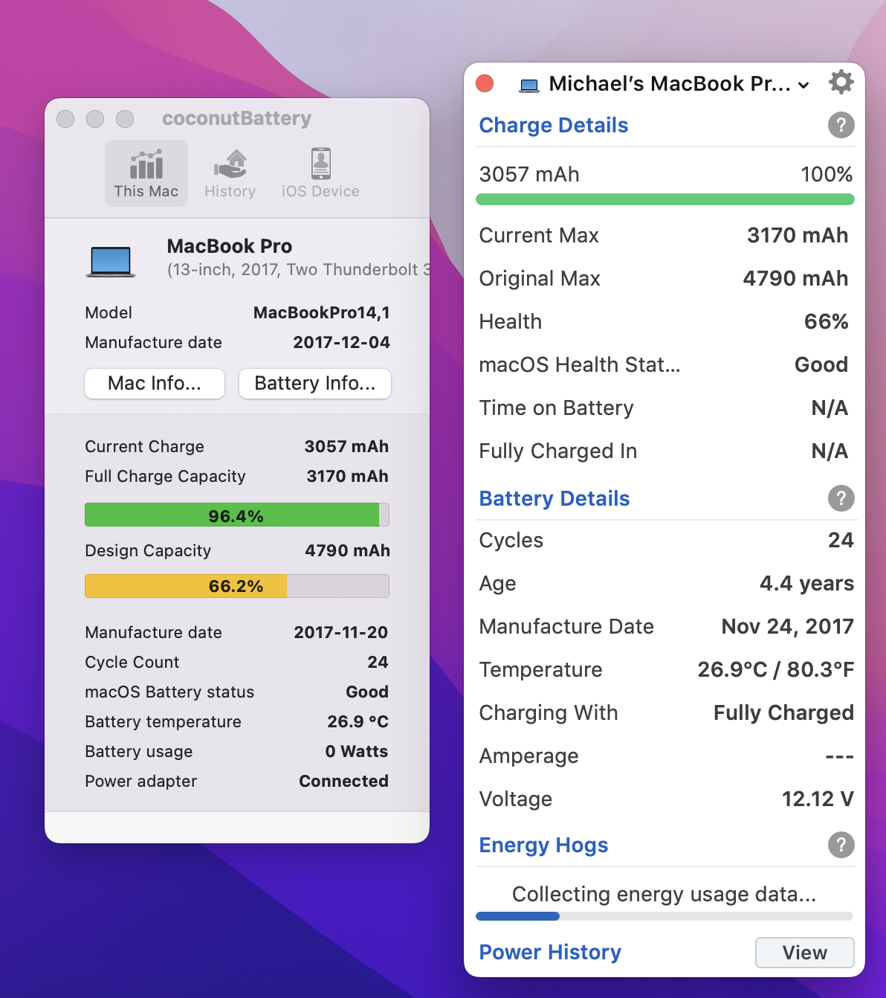Image resolution: width=886 pixels, height=998 pixels.
Task: Click the 0 Watts battery usage value
Action: click(357, 751)
